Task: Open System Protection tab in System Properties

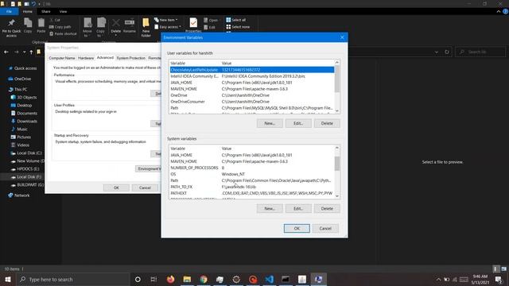Action: tap(130, 58)
